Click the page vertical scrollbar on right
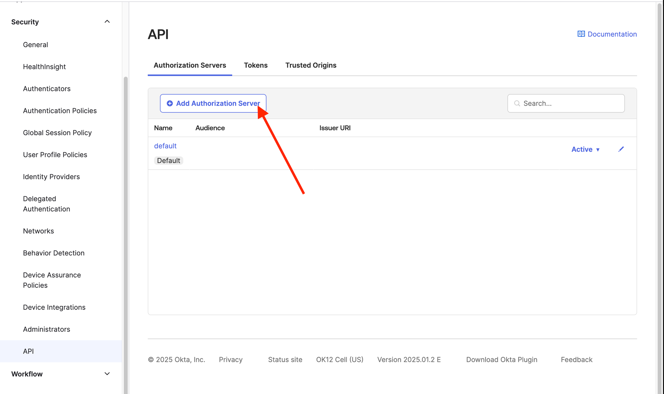 coord(659,198)
